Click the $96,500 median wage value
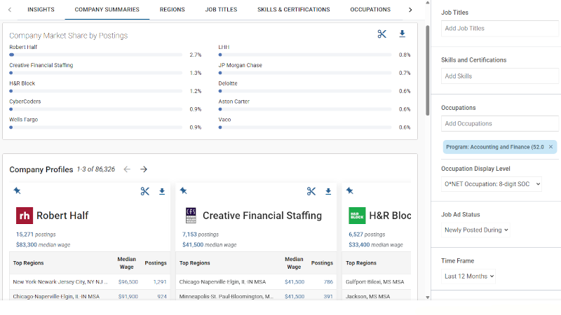The width and height of the screenshot is (561, 315). 128,282
